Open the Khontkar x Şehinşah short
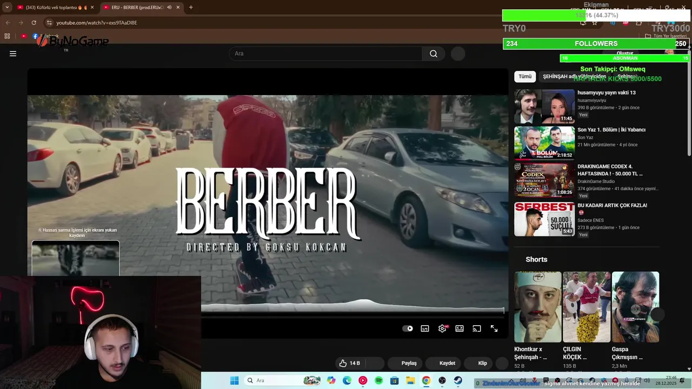This screenshot has width=692, height=389. coord(538,307)
